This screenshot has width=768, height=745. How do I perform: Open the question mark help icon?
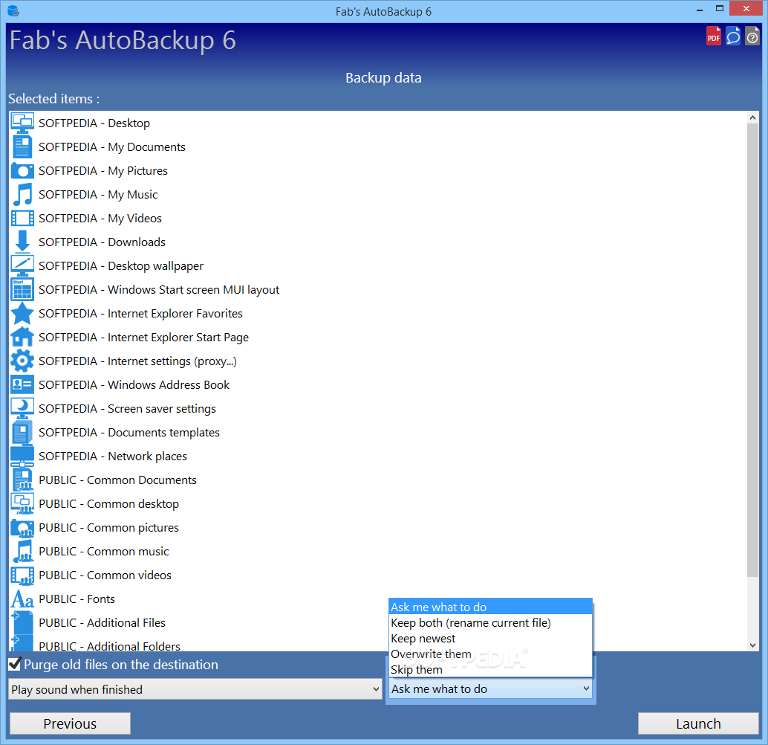(x=752, y=36)
